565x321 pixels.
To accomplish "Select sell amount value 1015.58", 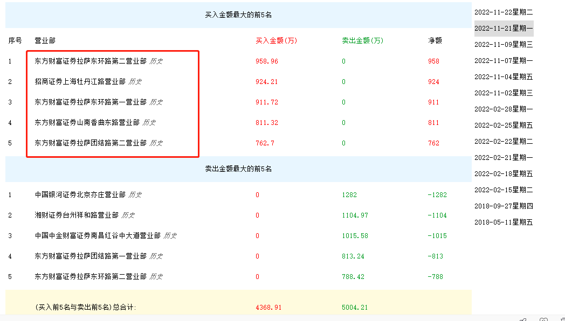I will point(355,236).
